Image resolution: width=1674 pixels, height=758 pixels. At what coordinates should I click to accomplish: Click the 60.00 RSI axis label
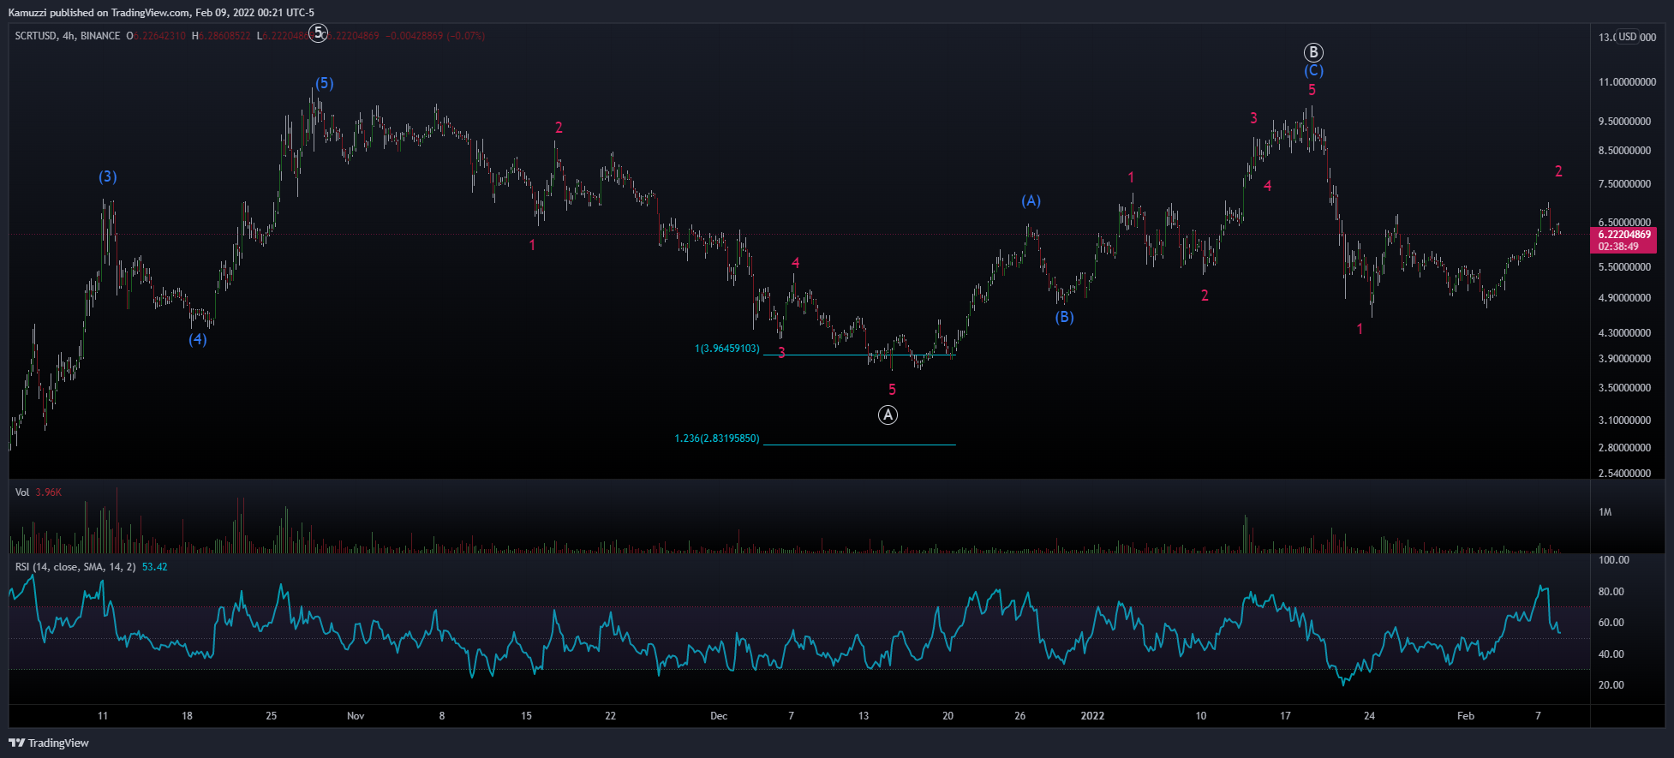coord(1611,623)
